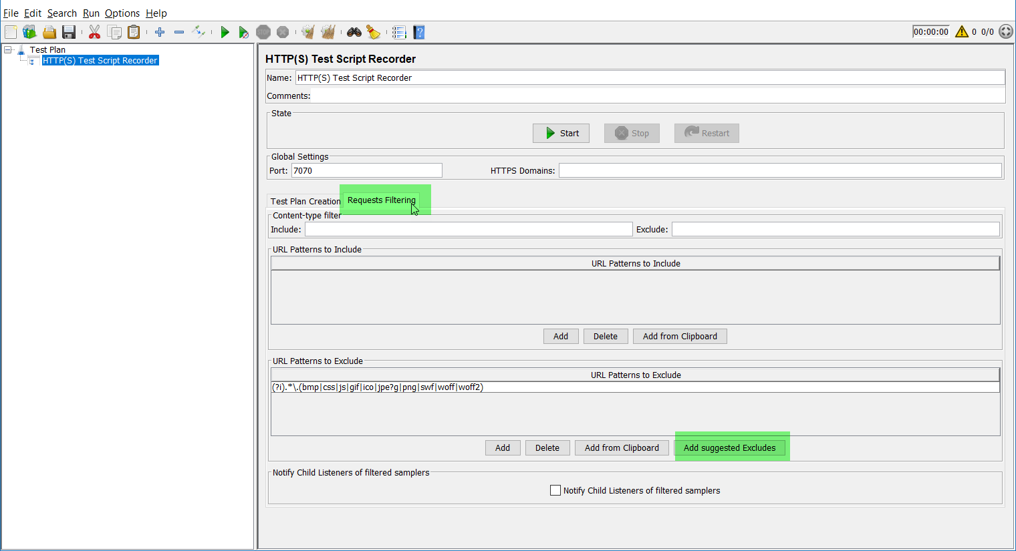Click Add under URL Patterns to Exclude
The width and height of the screenshot is (1016, 551).
click(x=503, y=447)
